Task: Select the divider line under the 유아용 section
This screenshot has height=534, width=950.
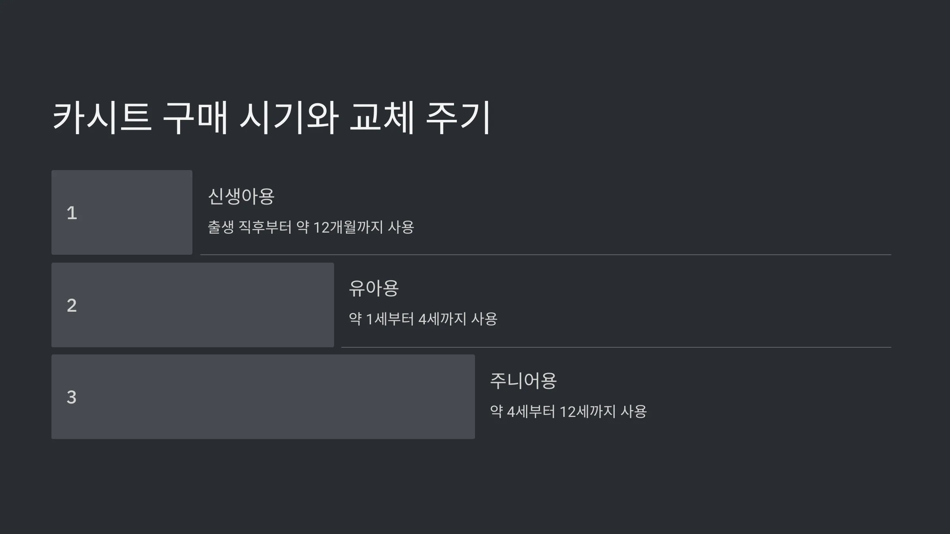Action: (616, 347)
